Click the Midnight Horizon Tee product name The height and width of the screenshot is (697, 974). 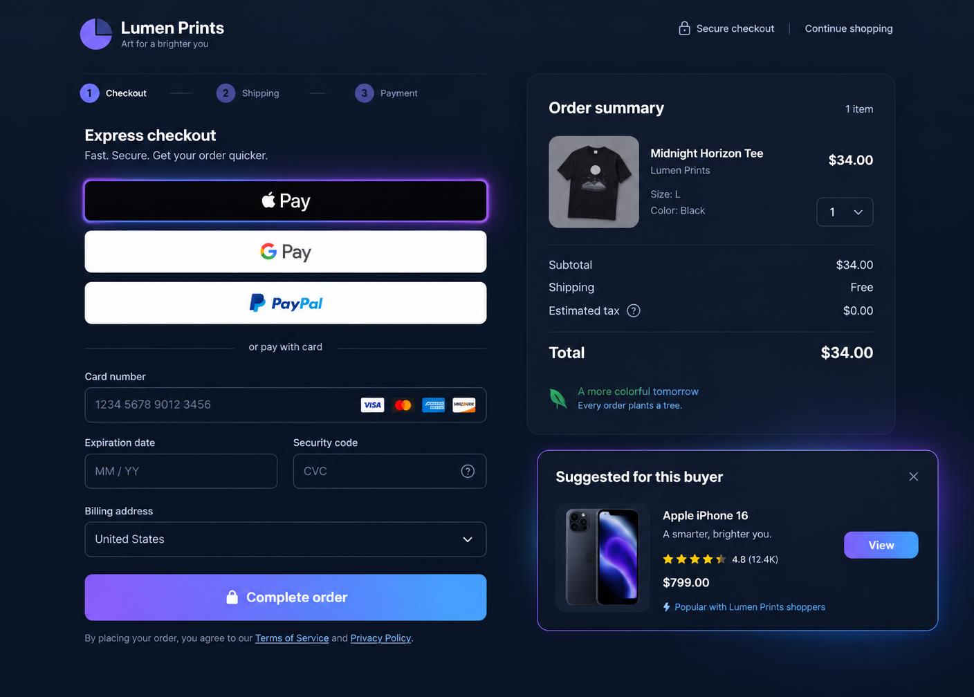click(x=707, y=154)
